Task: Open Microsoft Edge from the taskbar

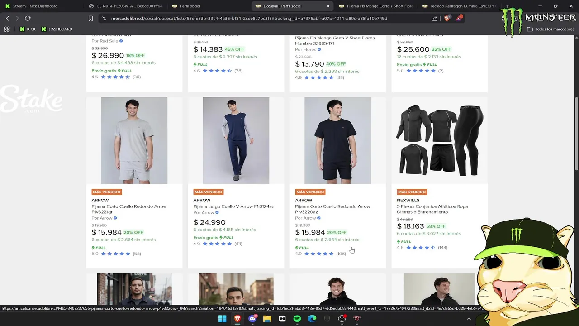Action: (312, 319)
